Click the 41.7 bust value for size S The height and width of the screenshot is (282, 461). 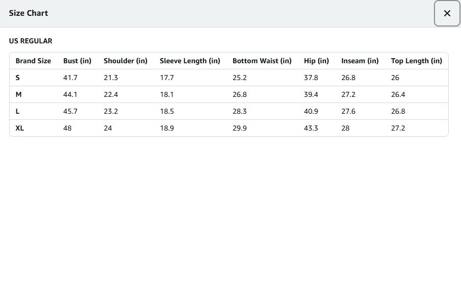(70, 78)
